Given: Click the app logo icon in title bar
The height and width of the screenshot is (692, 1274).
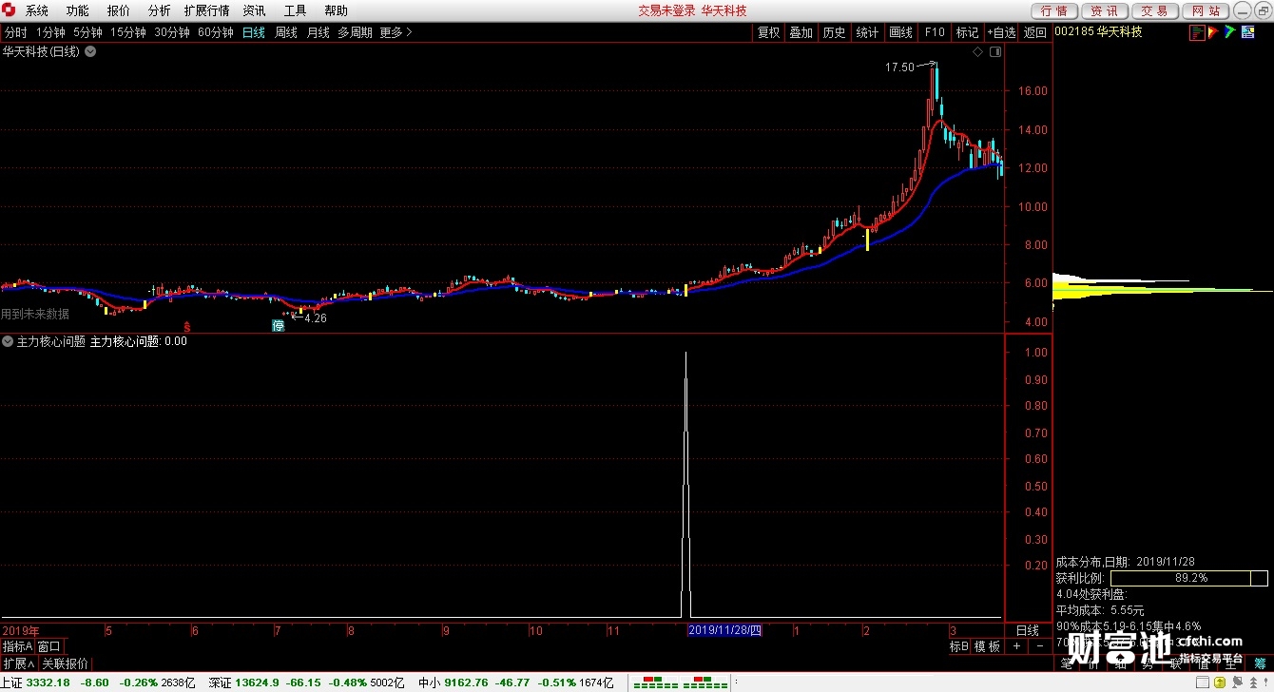Looking at the screenshot, I should coord(10,10).
